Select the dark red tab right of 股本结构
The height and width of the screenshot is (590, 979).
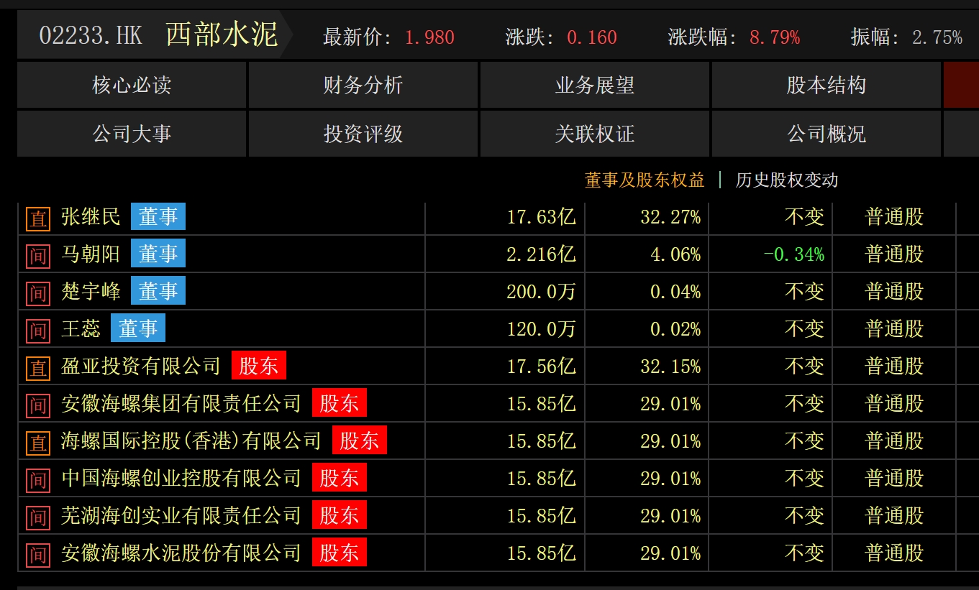click(961, 86)
